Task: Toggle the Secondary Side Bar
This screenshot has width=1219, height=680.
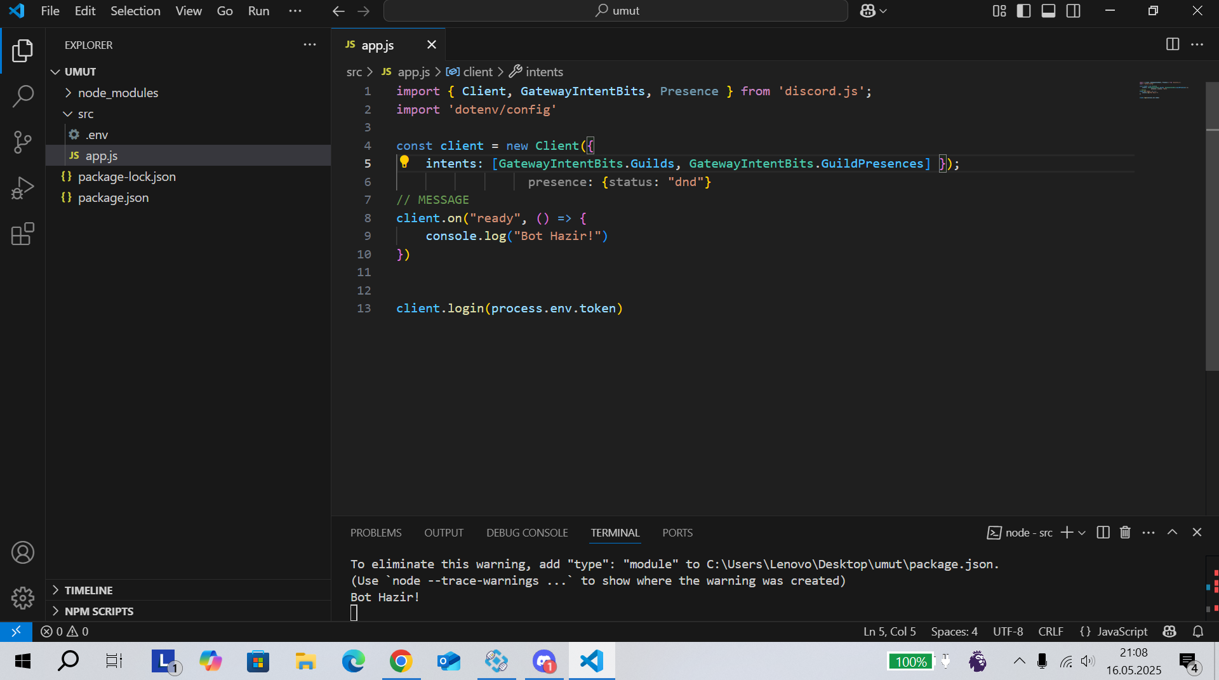Action: pos(1073,11)
